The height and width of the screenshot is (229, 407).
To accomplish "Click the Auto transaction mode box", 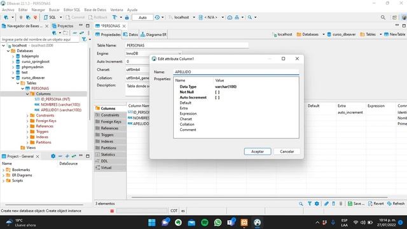I will click(142, 17).
